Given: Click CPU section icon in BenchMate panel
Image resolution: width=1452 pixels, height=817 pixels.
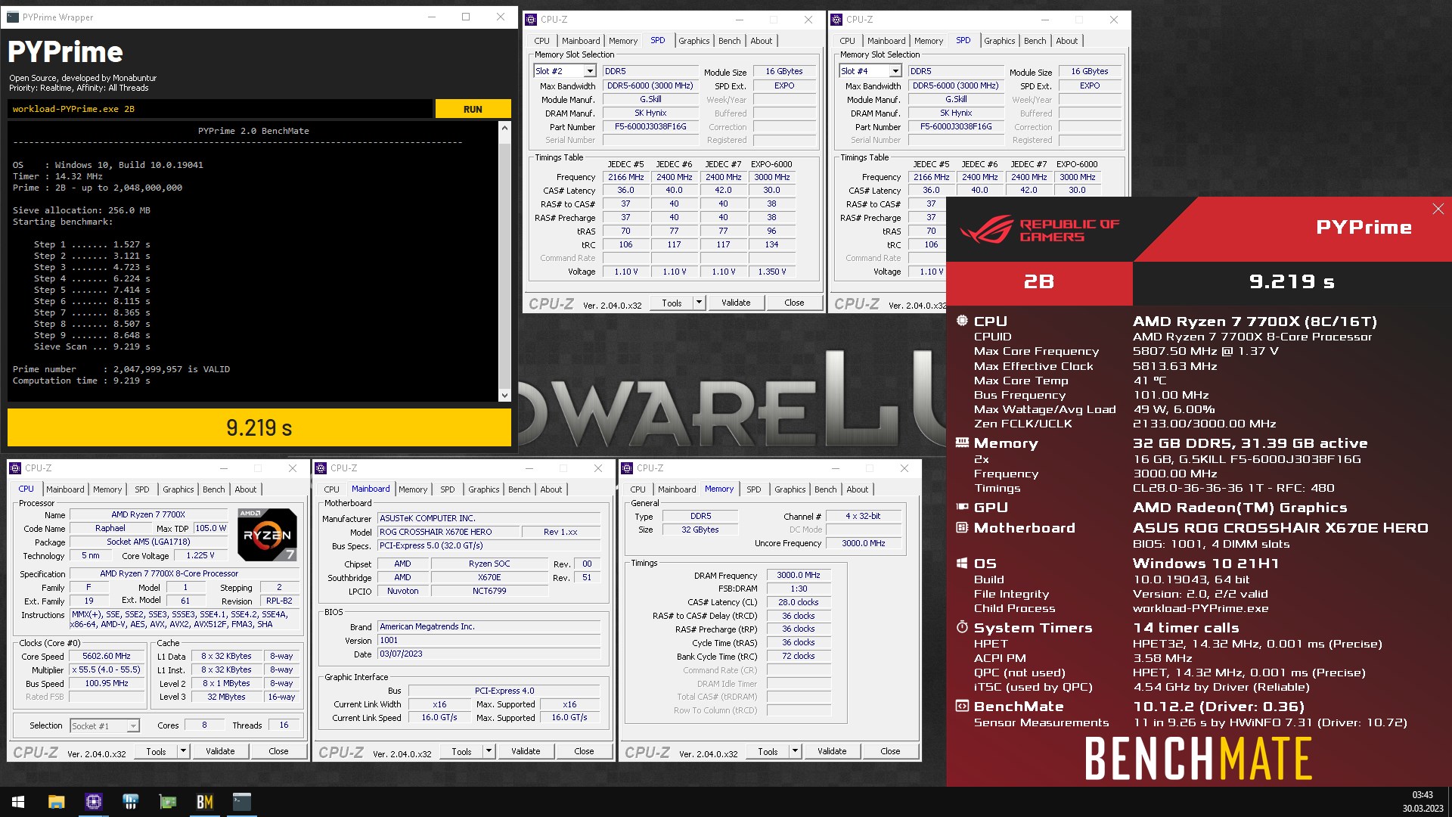Looking at the screenshot, I should (x=962, y=321).
